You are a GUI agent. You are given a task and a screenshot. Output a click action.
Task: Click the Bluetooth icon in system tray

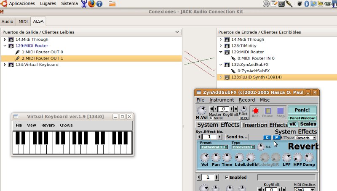307,4
